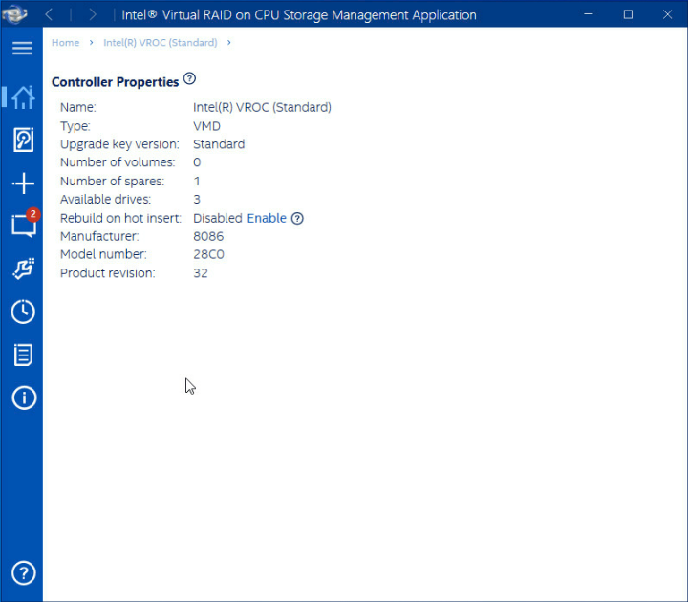Click help icon next to Controller Properties
Viewport: 688px width, 602px height.
tap(189, 79)
